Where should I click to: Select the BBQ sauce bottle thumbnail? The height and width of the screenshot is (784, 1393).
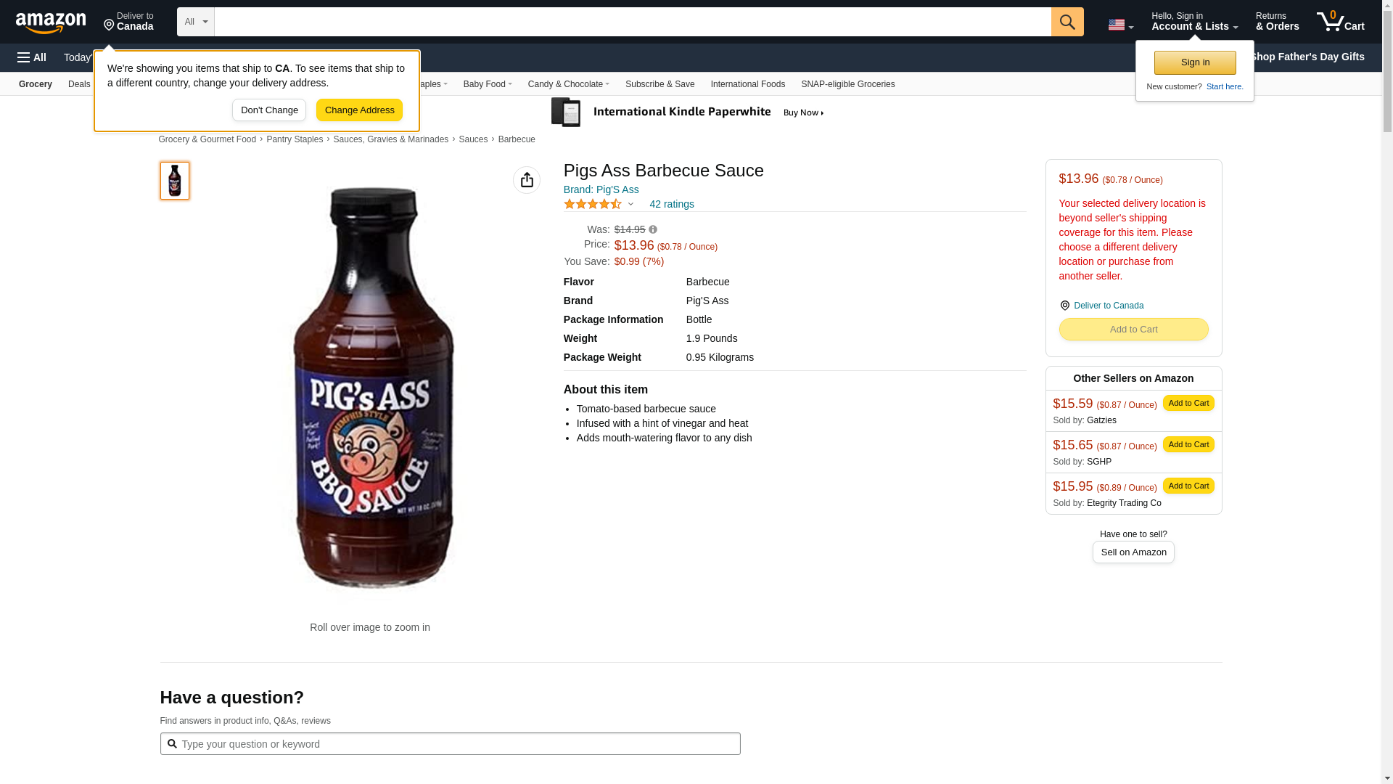pyautogui.click(x=175, y=181)
